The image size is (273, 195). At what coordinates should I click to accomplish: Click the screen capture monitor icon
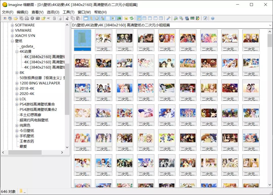tap(187, 18)
